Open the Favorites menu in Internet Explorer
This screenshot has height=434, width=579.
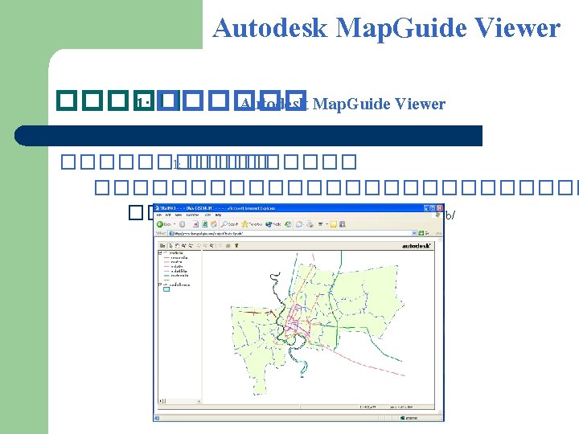(x=192, y=215)
